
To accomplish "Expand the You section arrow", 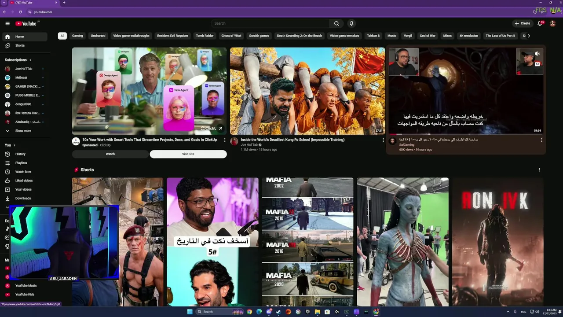I will pyautogui.click(x=14, y=145).
